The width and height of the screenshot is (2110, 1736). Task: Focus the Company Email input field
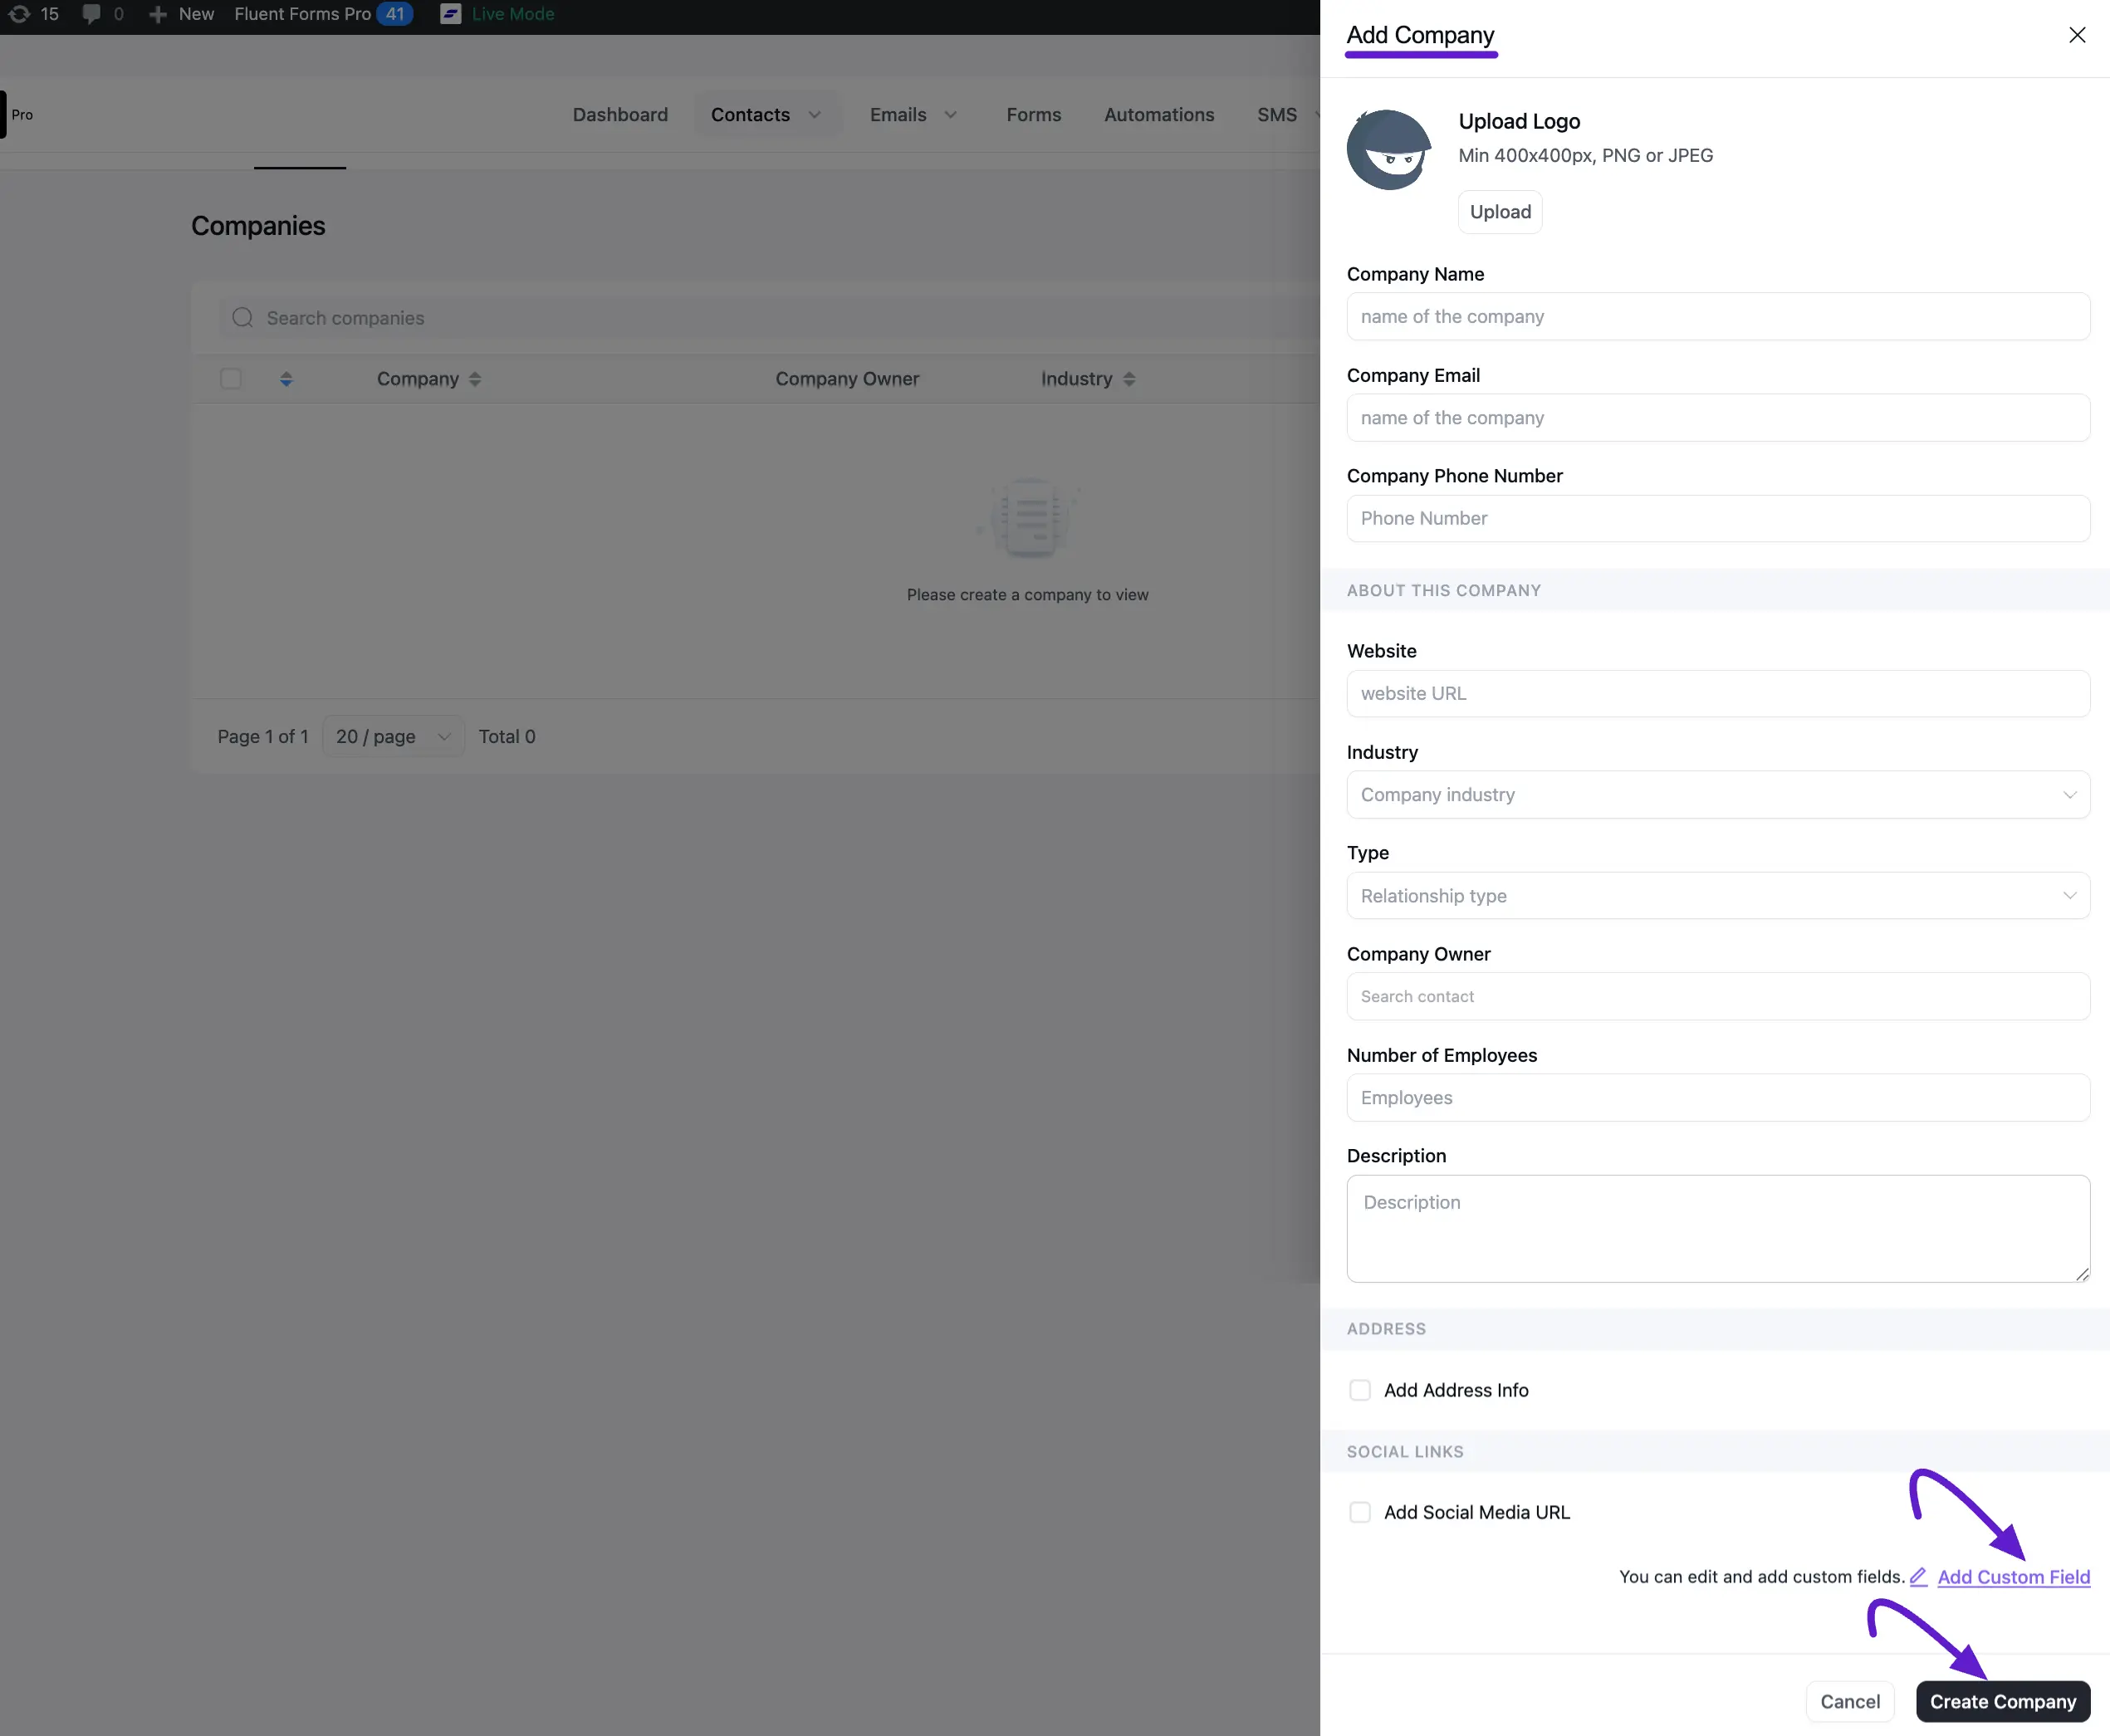click(1718, 418)
